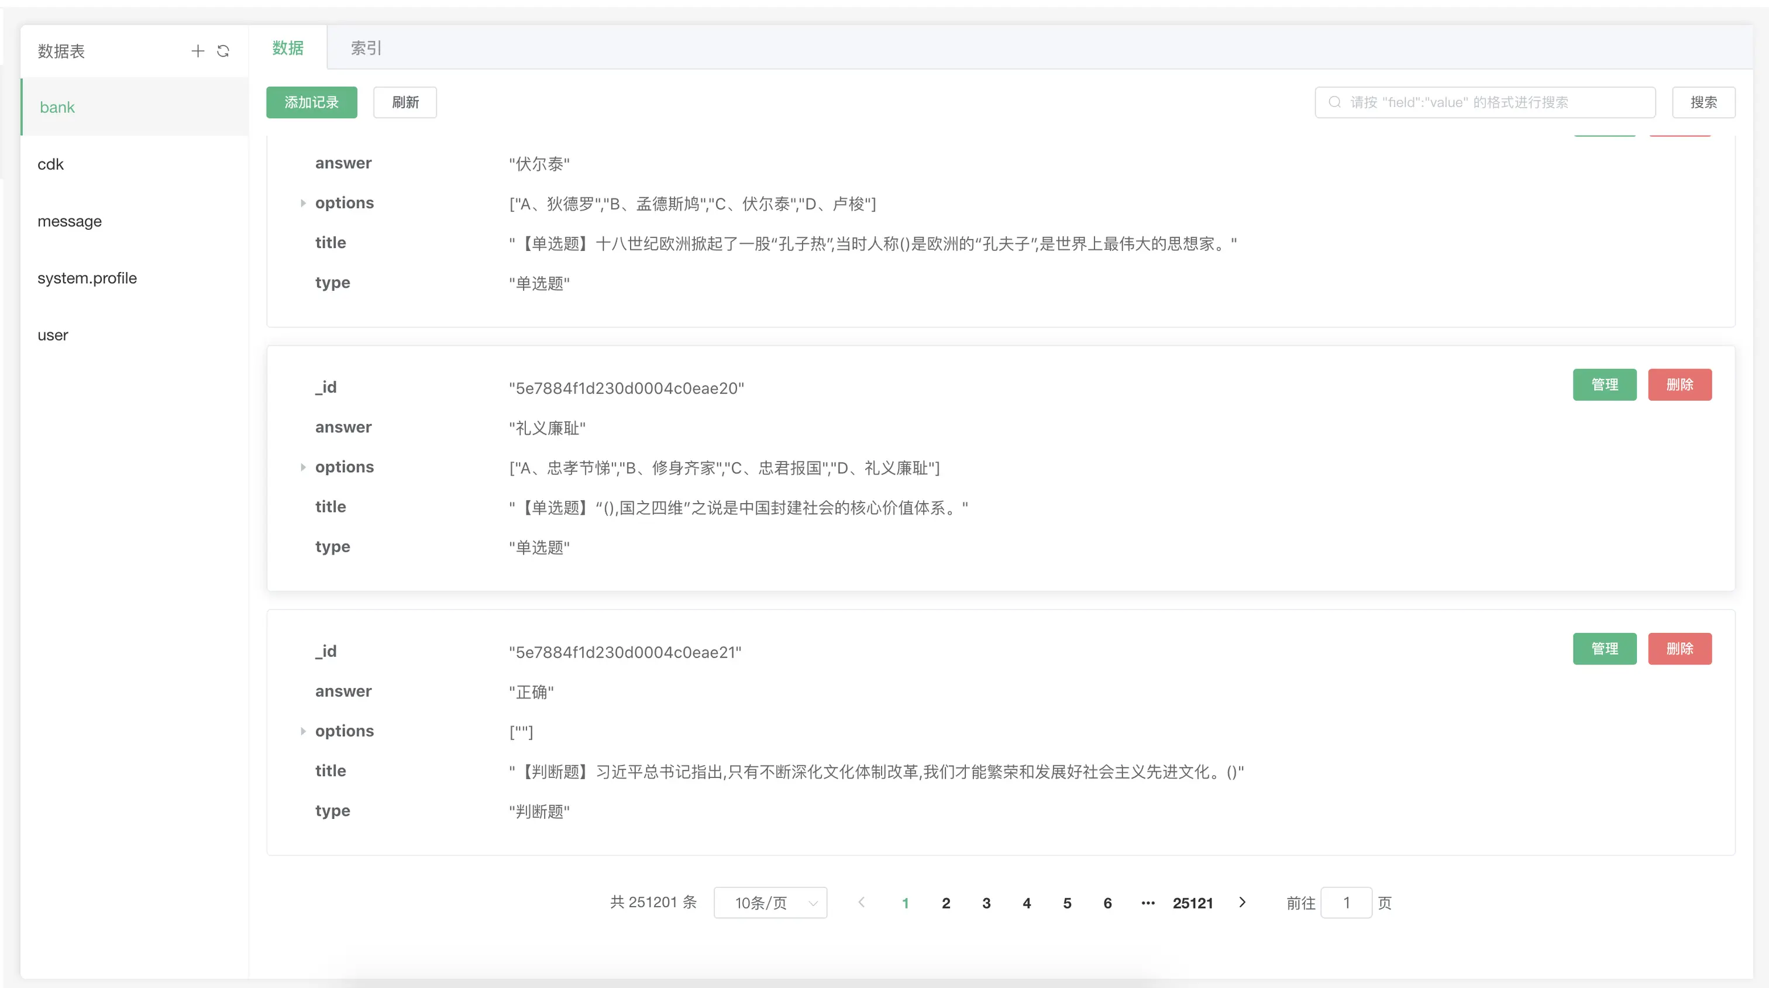The width and height of the screenshot is (1769, 988).
Task: Refresh the table list in the sidebar
Action: (x=222, y=51)
